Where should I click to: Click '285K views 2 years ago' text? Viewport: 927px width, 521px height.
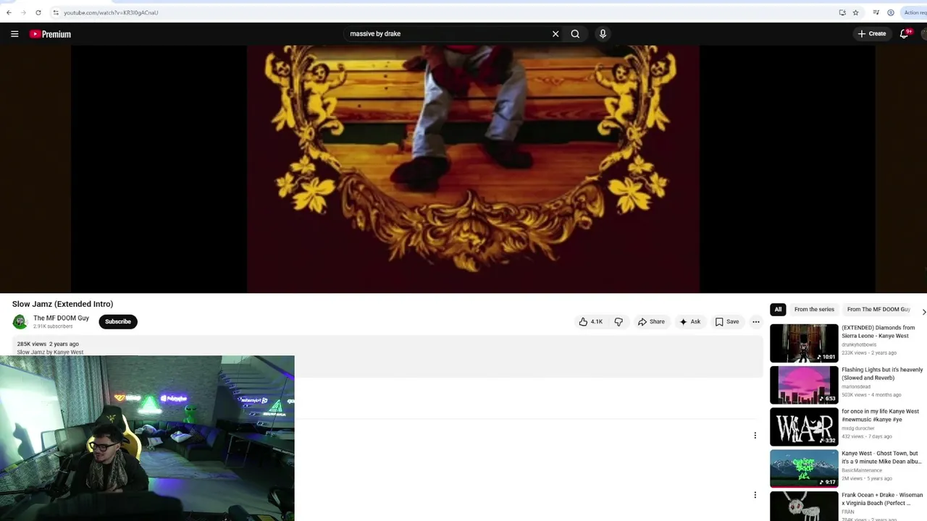point(48,344)
